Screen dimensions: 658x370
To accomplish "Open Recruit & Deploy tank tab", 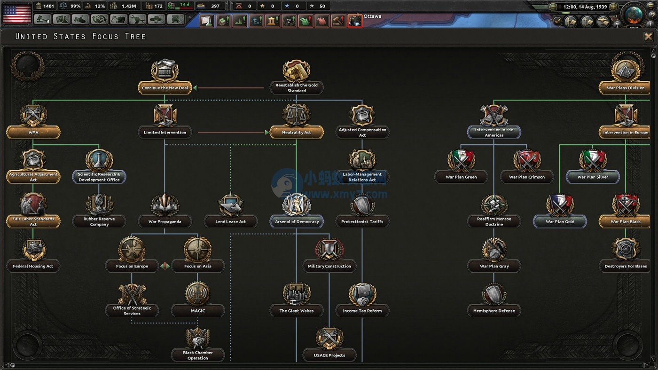I will point(156,20).
